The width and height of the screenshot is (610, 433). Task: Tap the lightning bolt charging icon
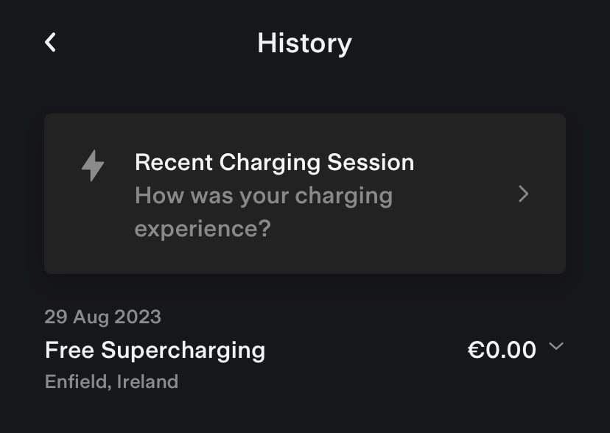[x=93, y=166]
